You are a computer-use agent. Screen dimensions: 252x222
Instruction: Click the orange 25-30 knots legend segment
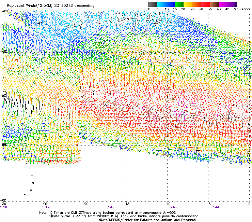(197, 4)
